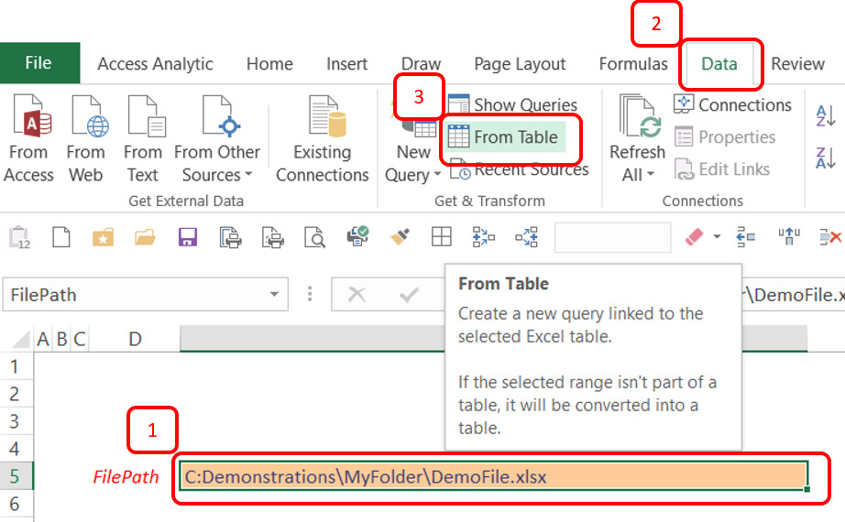Image resolution: width=845 pixels, height=522 pixels.
Task: Click the insert cells icon
Action: (x=483, y=236)
